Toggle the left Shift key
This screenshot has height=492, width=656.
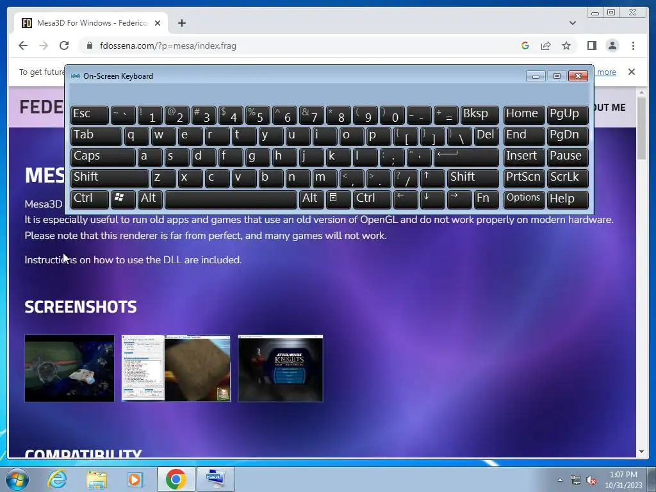click(x=110, y=177)
